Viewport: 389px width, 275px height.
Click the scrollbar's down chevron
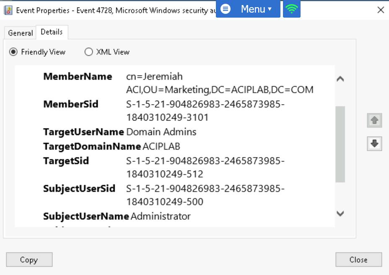pos(340,214)
